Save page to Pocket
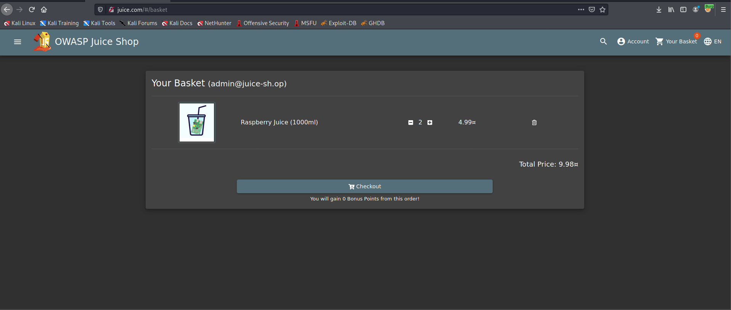The width and height of the screenshot is (731, 310). click(592, 10)
